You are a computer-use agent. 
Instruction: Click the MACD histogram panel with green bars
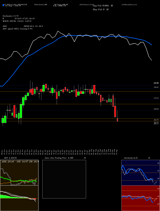19,198
